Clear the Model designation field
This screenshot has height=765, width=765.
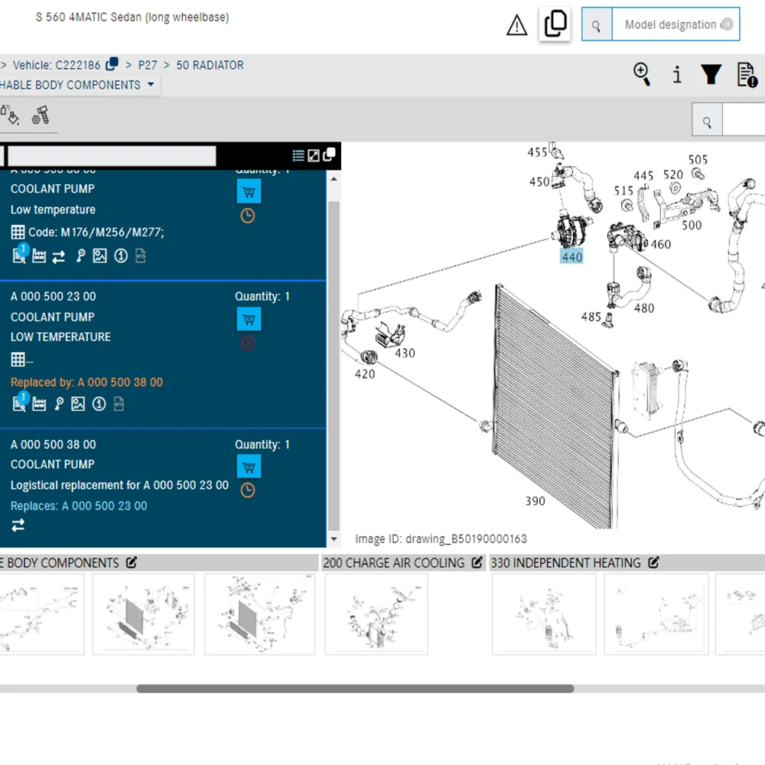tap(727, 24)
